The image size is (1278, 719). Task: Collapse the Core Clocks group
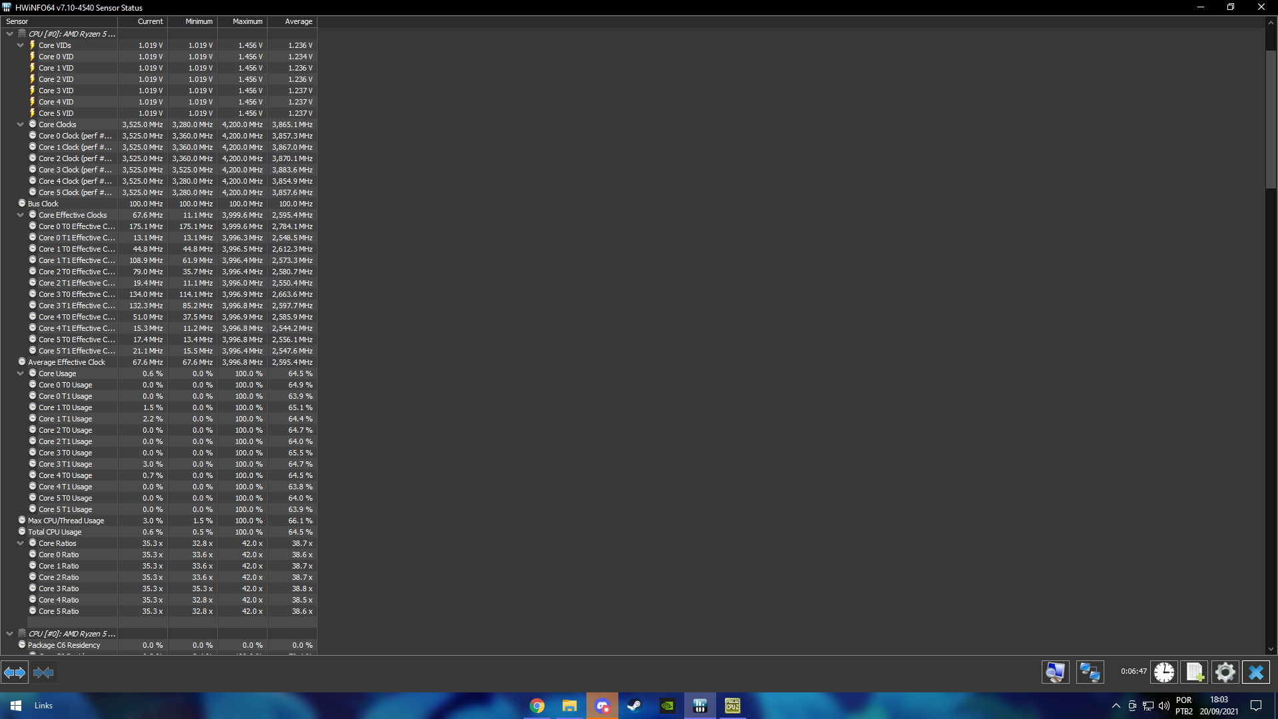[21, 124]
